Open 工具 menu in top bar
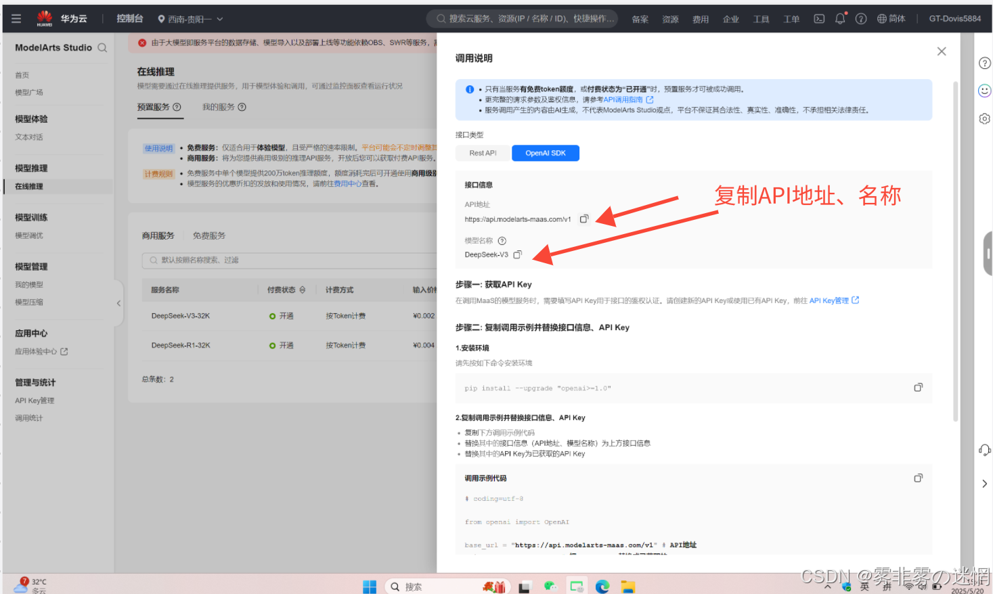The image size is (993, 594). [762, 19]
